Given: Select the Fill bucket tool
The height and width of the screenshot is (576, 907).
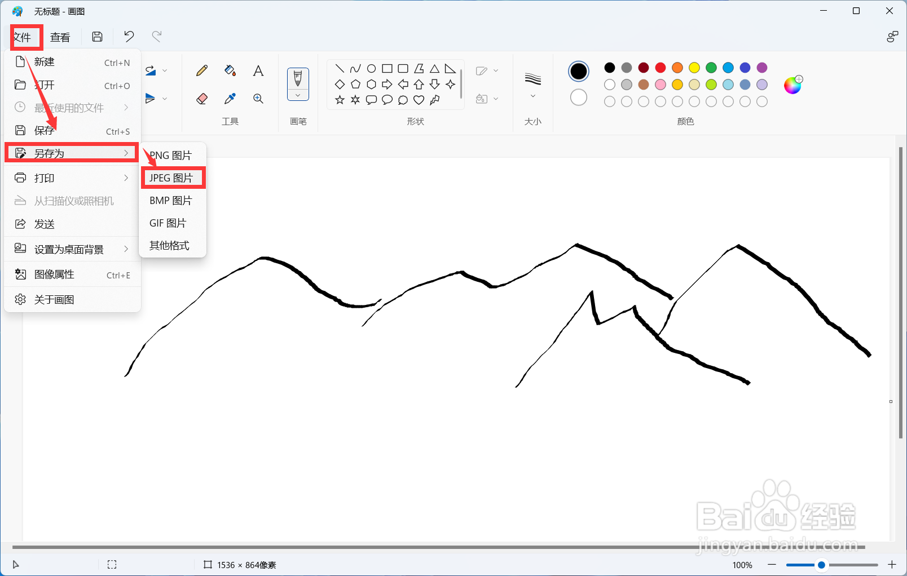Looking at the screenshot, I should click(x=230, y=70).
